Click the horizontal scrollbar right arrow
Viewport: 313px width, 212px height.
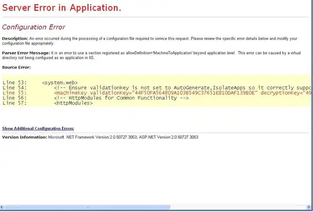tap(309, 207)
